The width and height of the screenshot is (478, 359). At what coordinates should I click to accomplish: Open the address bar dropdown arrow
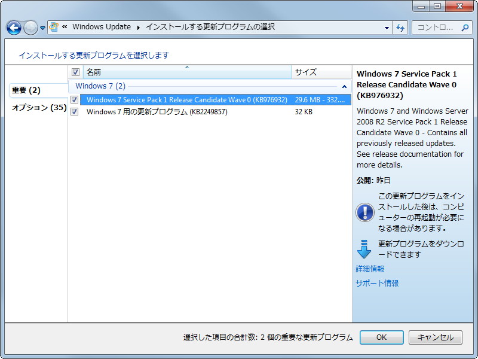pos(385,28)
